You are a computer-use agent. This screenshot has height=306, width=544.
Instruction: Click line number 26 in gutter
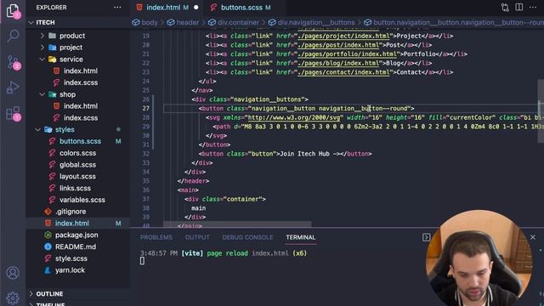coord(145,99)
